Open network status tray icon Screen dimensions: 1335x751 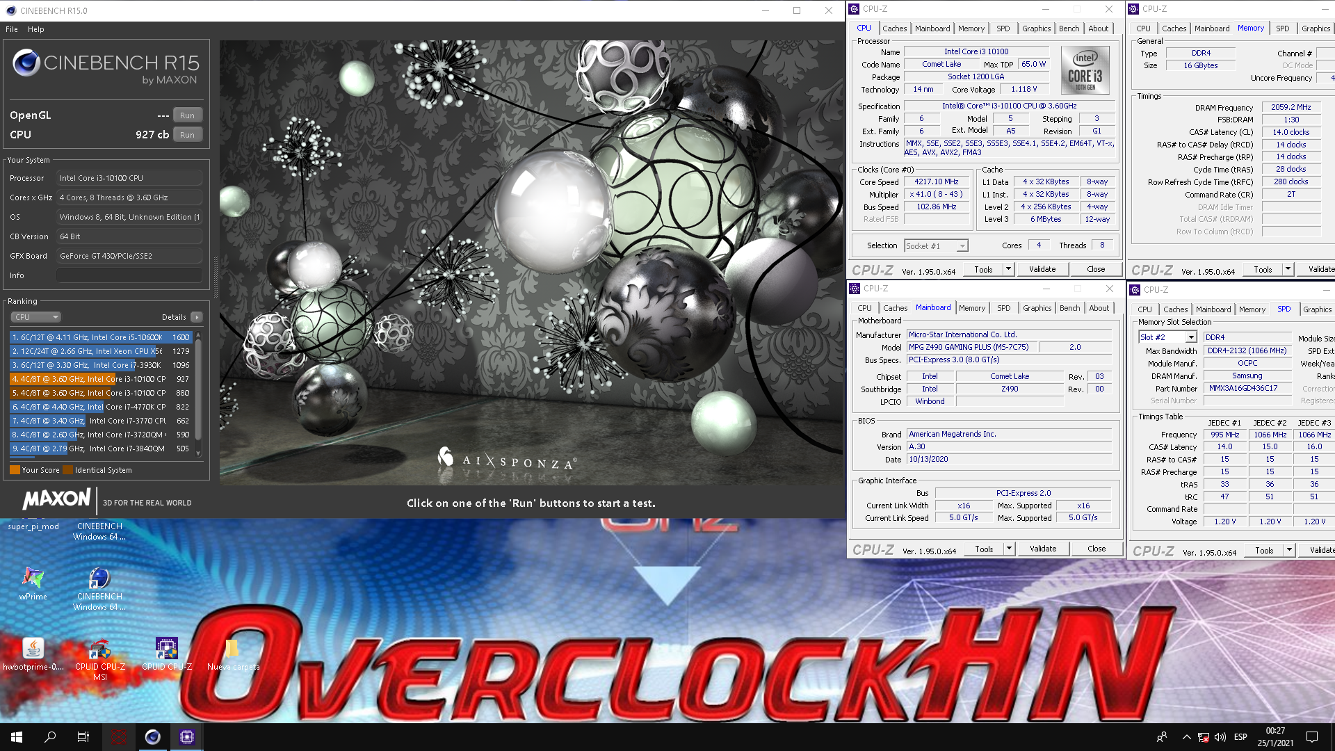(1204, 737)
